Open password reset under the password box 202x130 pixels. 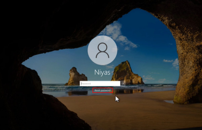click(103, 90)
